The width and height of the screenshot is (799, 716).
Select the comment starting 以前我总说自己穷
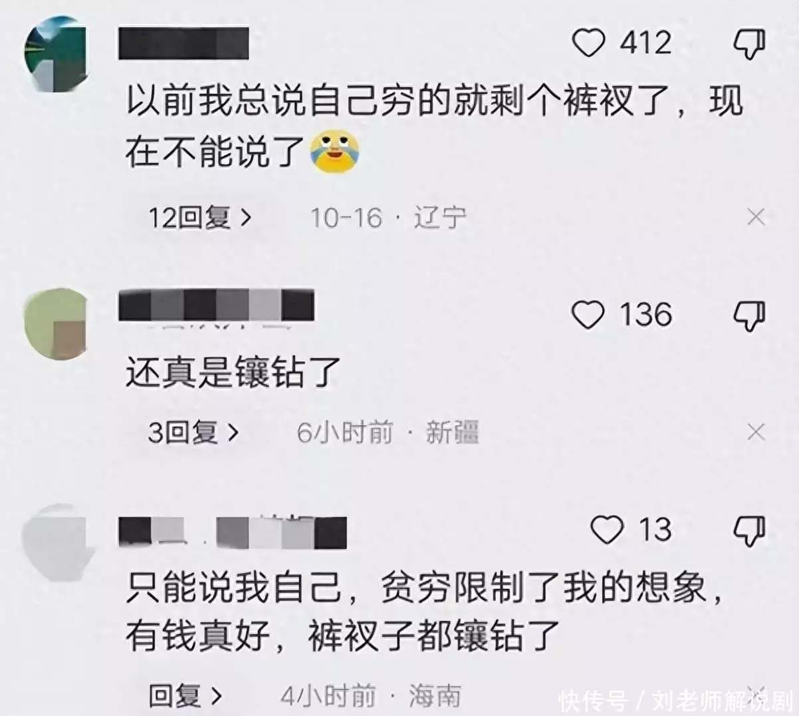tap(435, 126)
